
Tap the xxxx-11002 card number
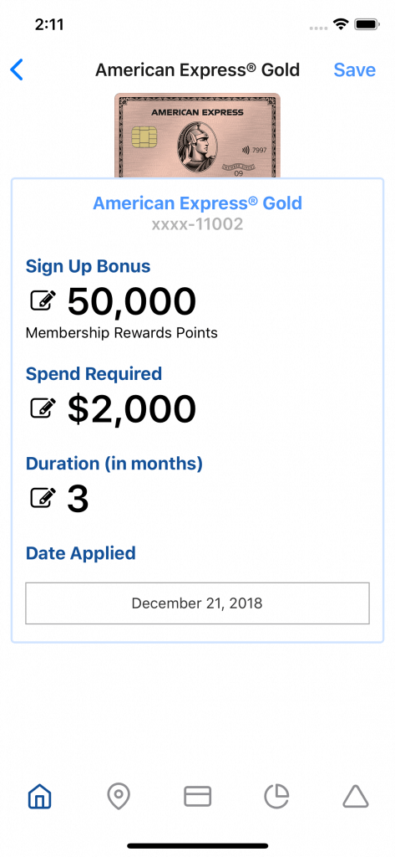pyautogui.click(x=197, y=224)
